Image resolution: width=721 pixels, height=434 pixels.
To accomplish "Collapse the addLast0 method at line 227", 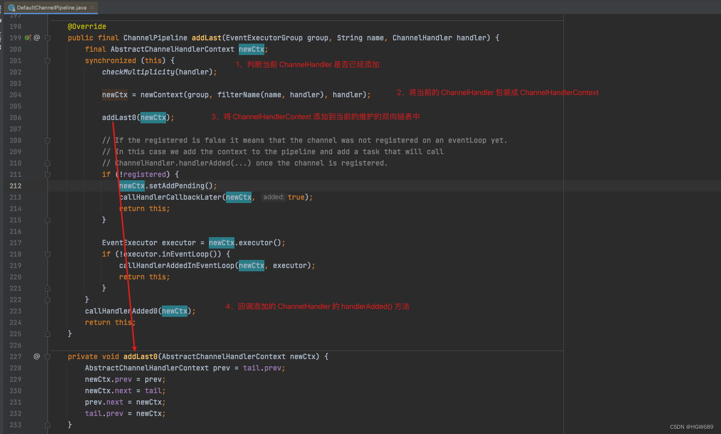I will point(47,357).
